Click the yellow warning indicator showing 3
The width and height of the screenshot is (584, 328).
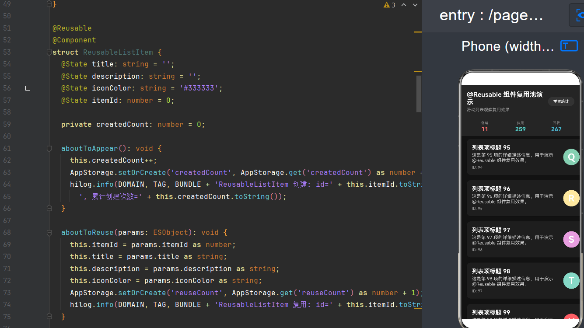(389, 5)
